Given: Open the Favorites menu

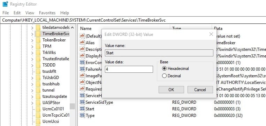Looking at the screenshot, I should pos(47,13).
